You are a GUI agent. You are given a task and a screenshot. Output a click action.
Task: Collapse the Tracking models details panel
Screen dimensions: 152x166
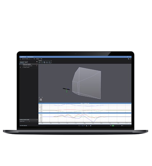[x=37, y=120]
